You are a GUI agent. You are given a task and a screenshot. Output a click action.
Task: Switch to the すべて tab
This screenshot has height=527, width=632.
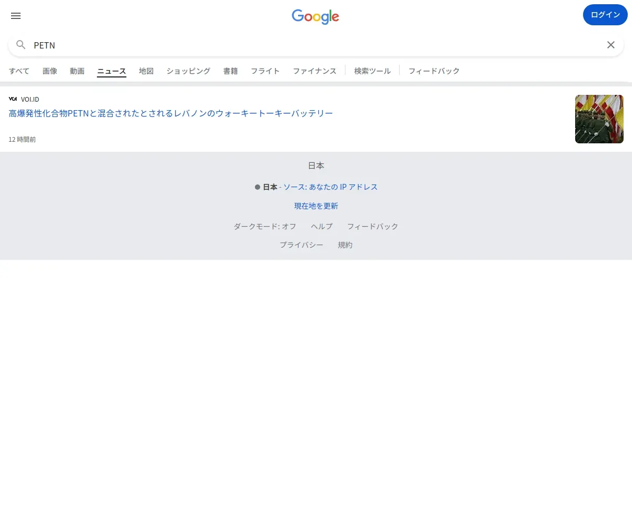tap(19, 71)
